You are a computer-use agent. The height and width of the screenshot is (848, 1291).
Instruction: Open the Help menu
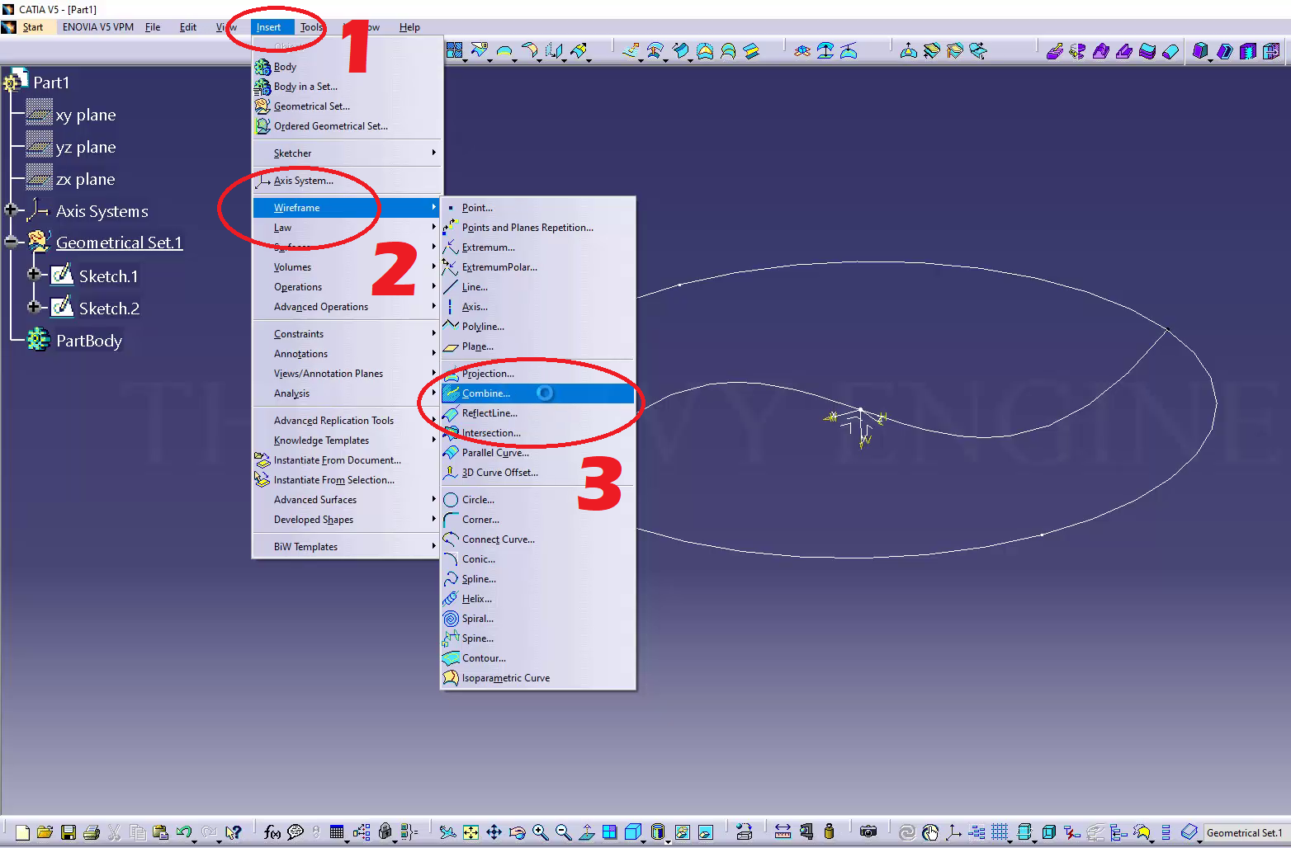click(409, 27)
